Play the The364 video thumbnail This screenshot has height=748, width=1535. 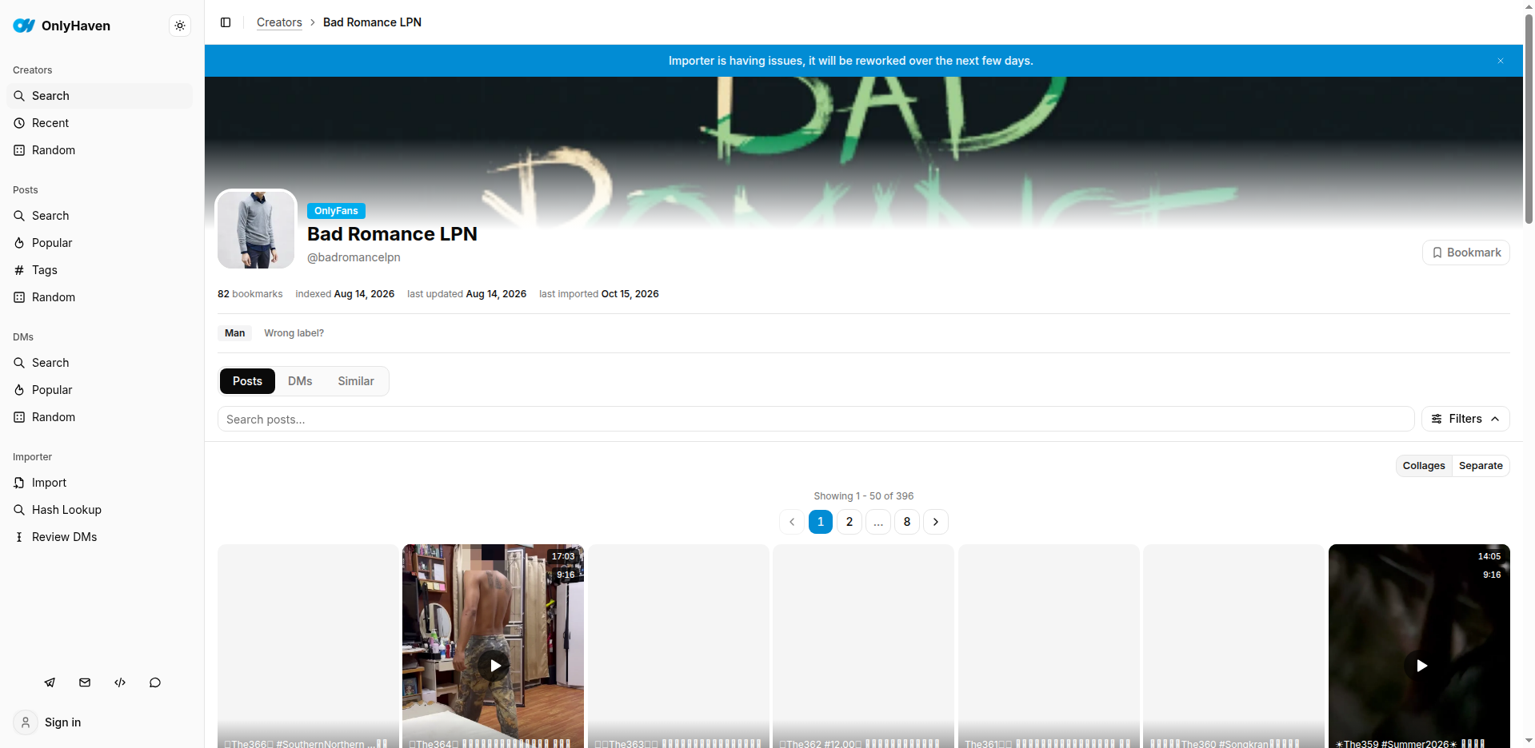(494, 665)
